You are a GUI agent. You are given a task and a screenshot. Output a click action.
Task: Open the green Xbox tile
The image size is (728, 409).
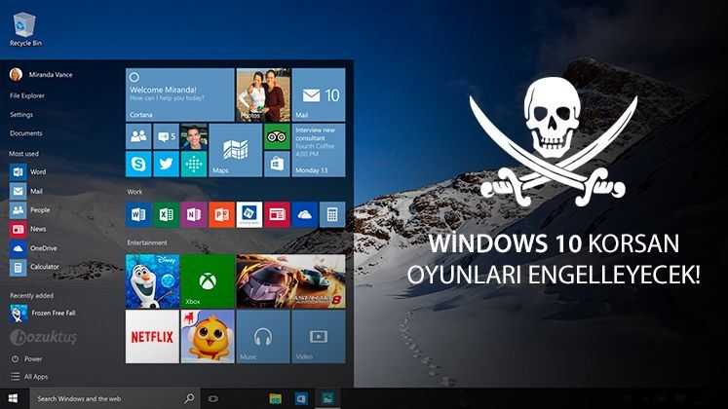coord(208,281)
